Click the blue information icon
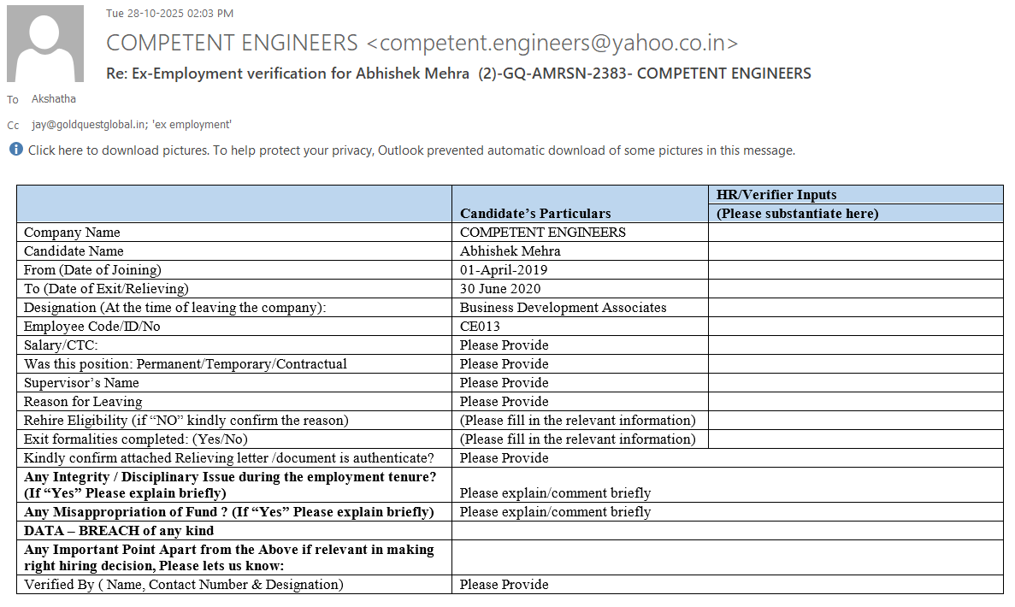This screenshot has height=607, width=1015. tap(16, 150)
